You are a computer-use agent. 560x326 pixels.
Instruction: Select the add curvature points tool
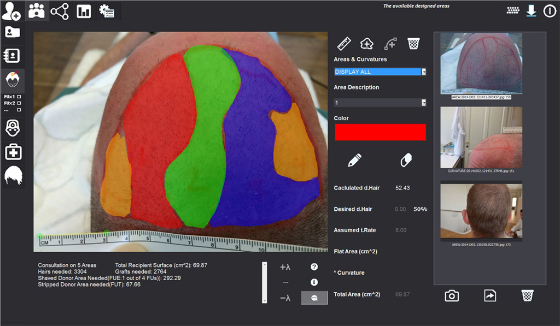coord(390,44)
